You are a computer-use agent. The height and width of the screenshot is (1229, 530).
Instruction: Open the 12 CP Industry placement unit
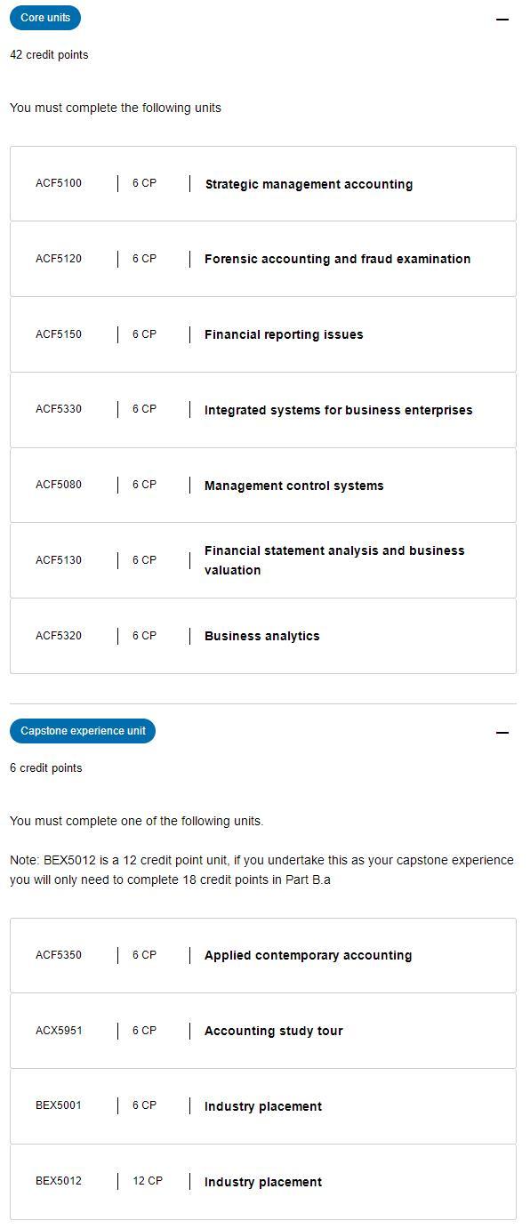tap(263, 1182)
